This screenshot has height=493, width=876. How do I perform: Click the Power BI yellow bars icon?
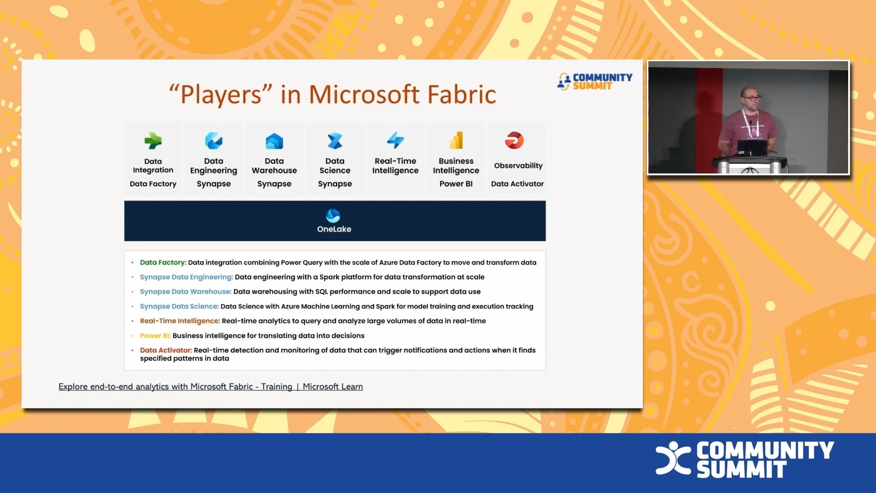pyautogui.click(x=456, y=141)
